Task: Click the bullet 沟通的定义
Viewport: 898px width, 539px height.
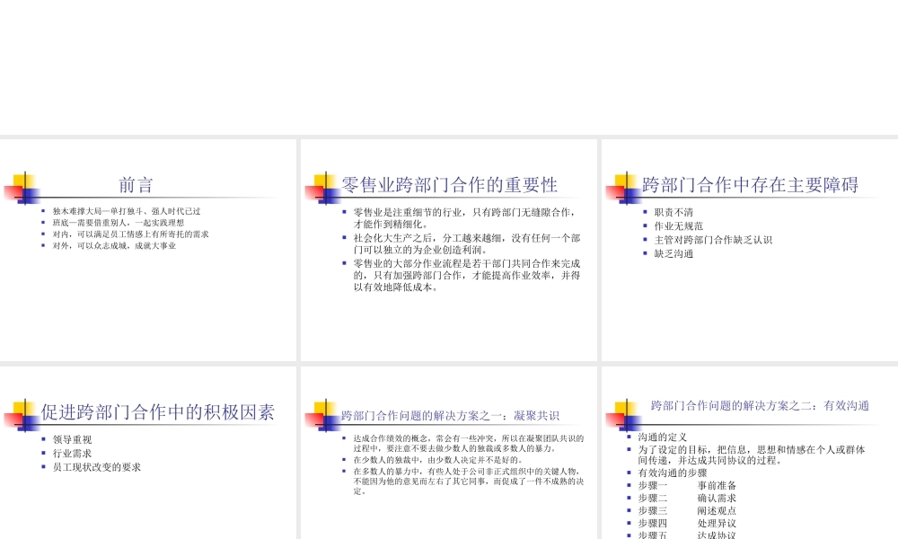Action: tap(663, 437)
